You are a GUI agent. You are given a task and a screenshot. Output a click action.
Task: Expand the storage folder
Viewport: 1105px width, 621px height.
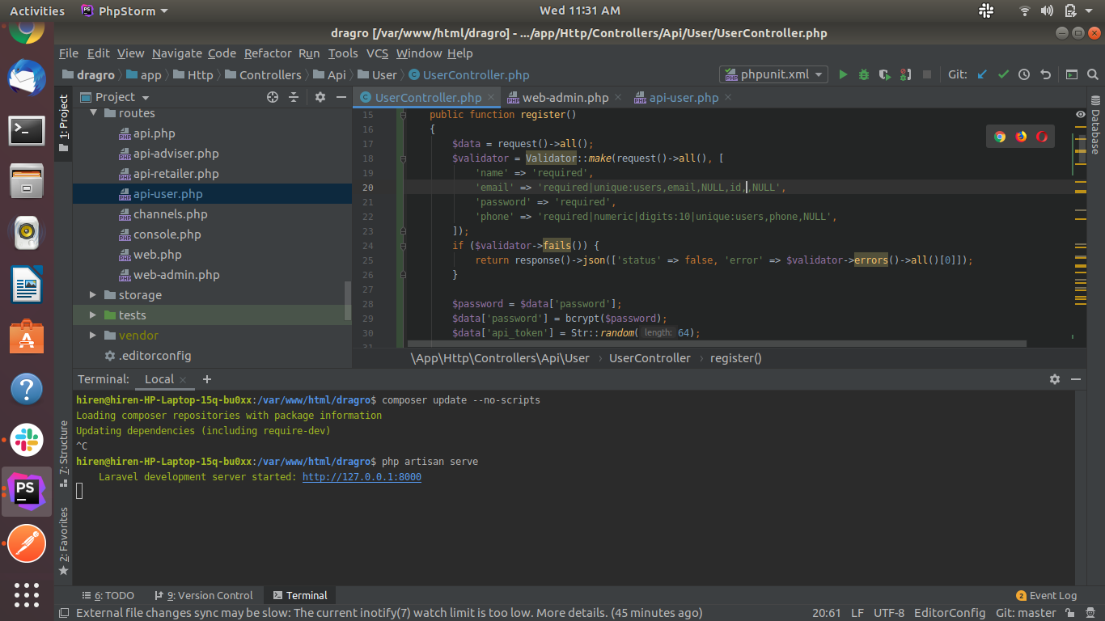[x=94, y=295]
